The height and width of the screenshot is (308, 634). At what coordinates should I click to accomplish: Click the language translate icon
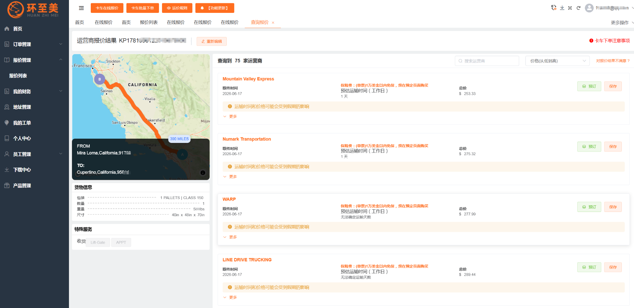tap(554, 8)
